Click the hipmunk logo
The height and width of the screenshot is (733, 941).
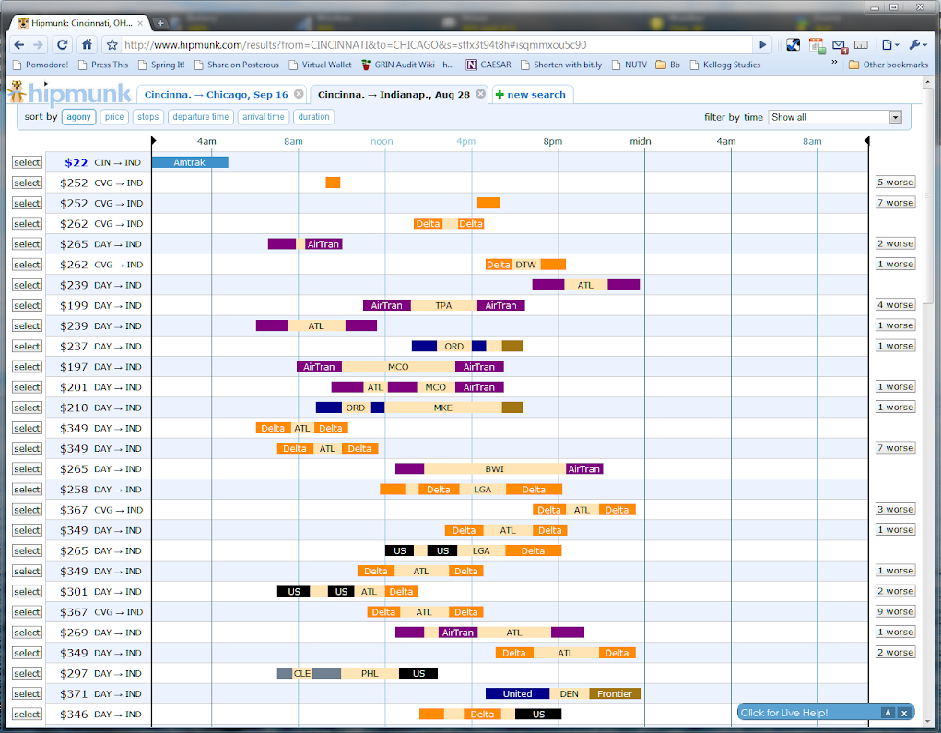pyautogui.click(x=69, y=93)
